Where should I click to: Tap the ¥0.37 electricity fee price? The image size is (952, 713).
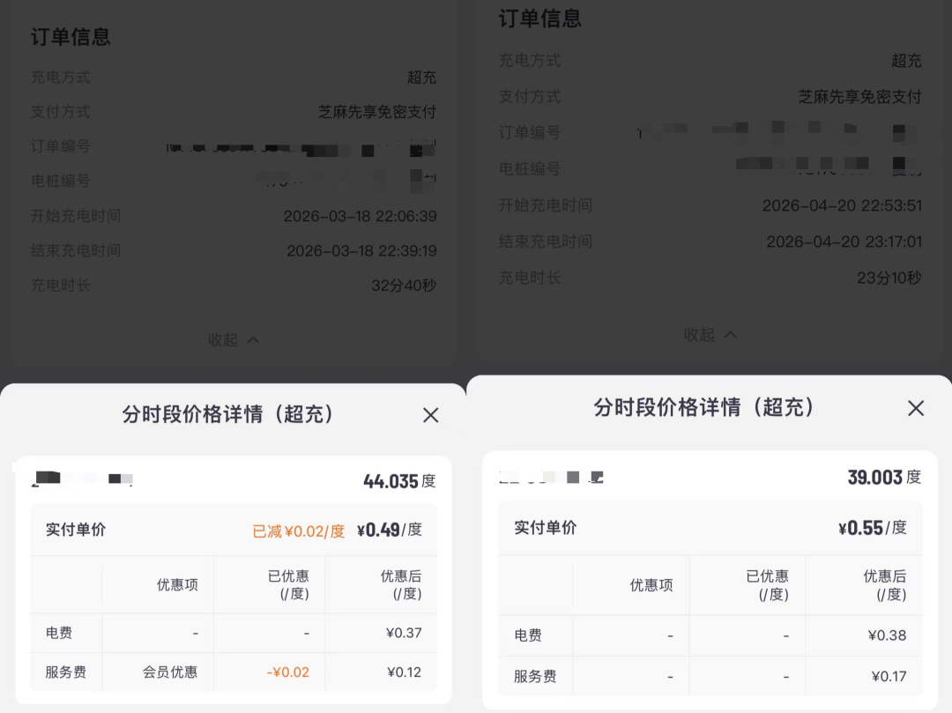pyautogui.click(x=404, y=632)
